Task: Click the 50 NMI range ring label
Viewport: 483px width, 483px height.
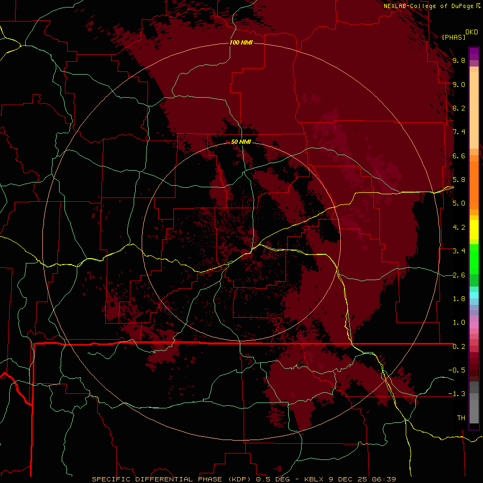Action: [241, 142]
